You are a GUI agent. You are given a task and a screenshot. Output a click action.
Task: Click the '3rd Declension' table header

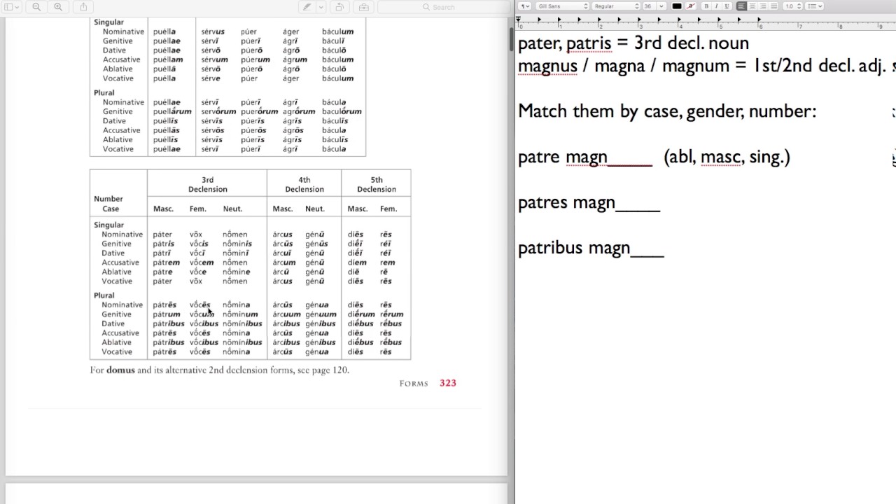pos(207,185)
